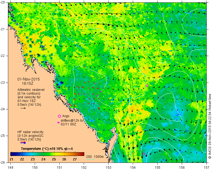Click the latitude axis label -20

pos(2,3)
